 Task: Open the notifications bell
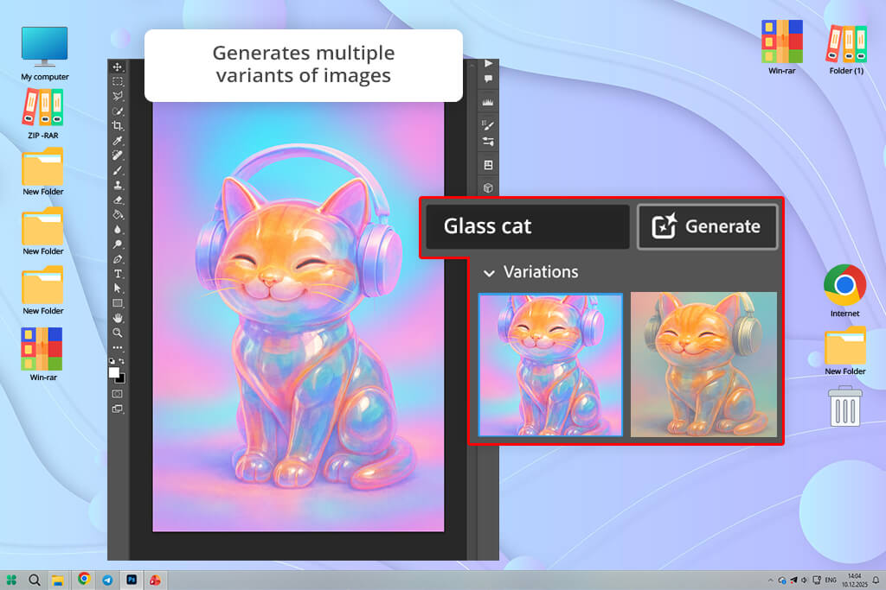click(x=876, y=580)
